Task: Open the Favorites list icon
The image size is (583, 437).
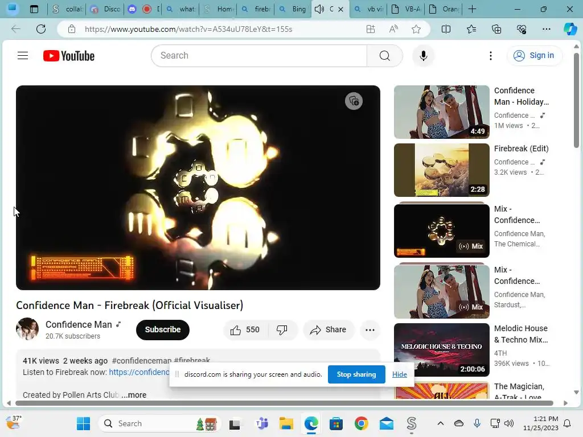Action: [471, 29]
